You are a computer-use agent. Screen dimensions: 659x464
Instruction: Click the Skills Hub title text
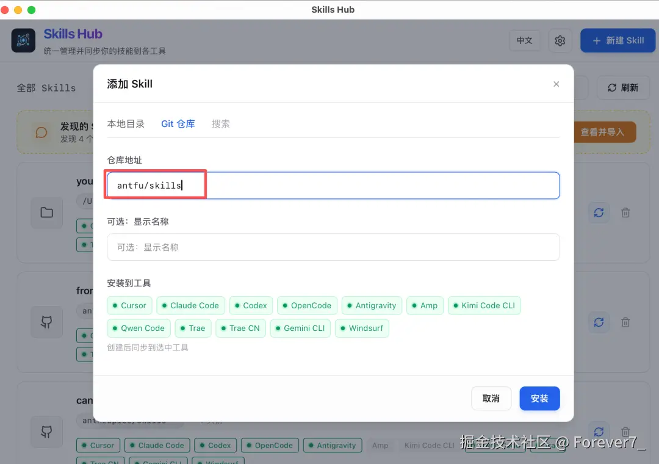[73, 34]
